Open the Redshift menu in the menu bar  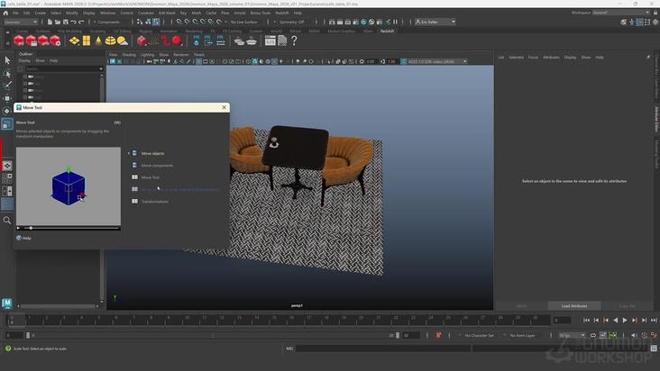pos(281,13)
